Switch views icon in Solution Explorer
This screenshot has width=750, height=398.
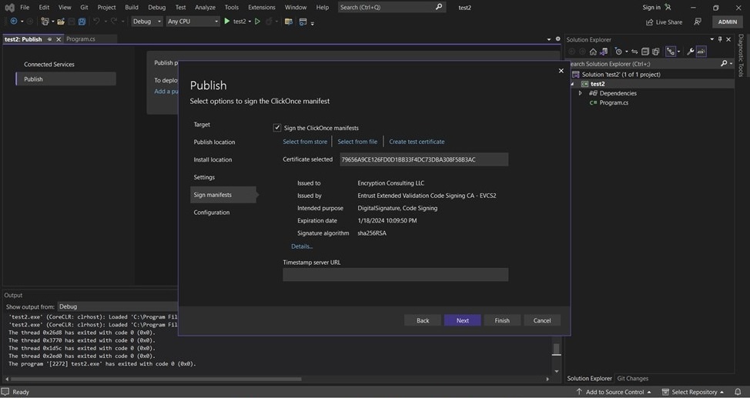click(x=604, y=52)
